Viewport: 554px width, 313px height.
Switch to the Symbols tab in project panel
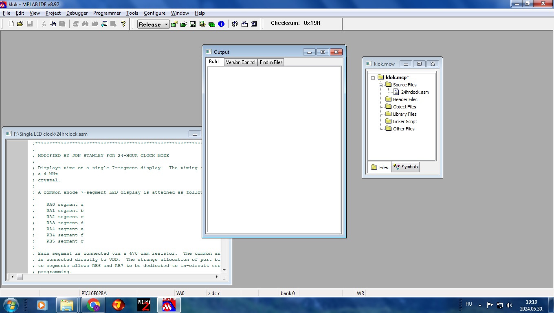click(x=406, y=167)
